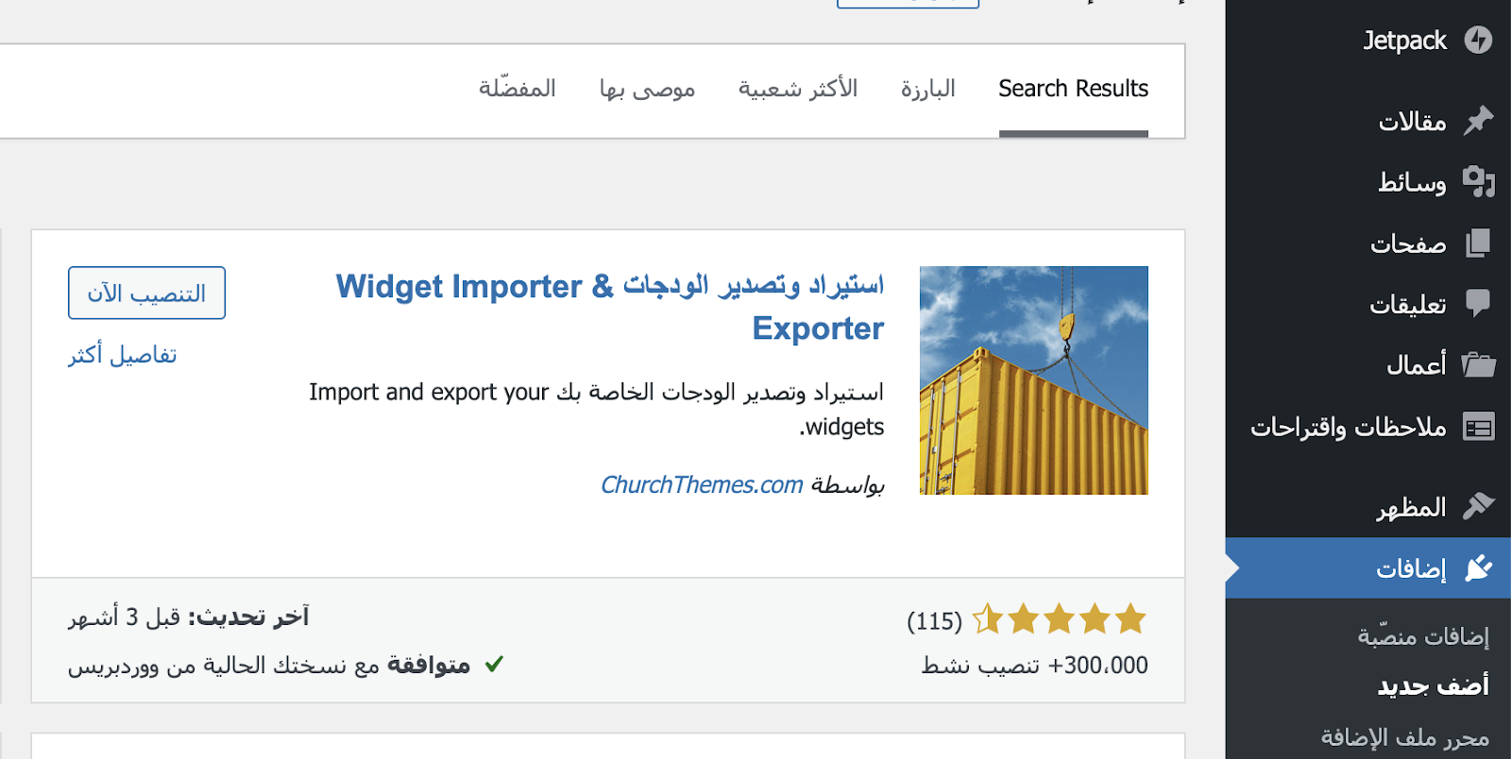Click the Feedback form icon (ملاحظات واقتراحات)
1511x759 pixels.
[x=1478, y=427]
